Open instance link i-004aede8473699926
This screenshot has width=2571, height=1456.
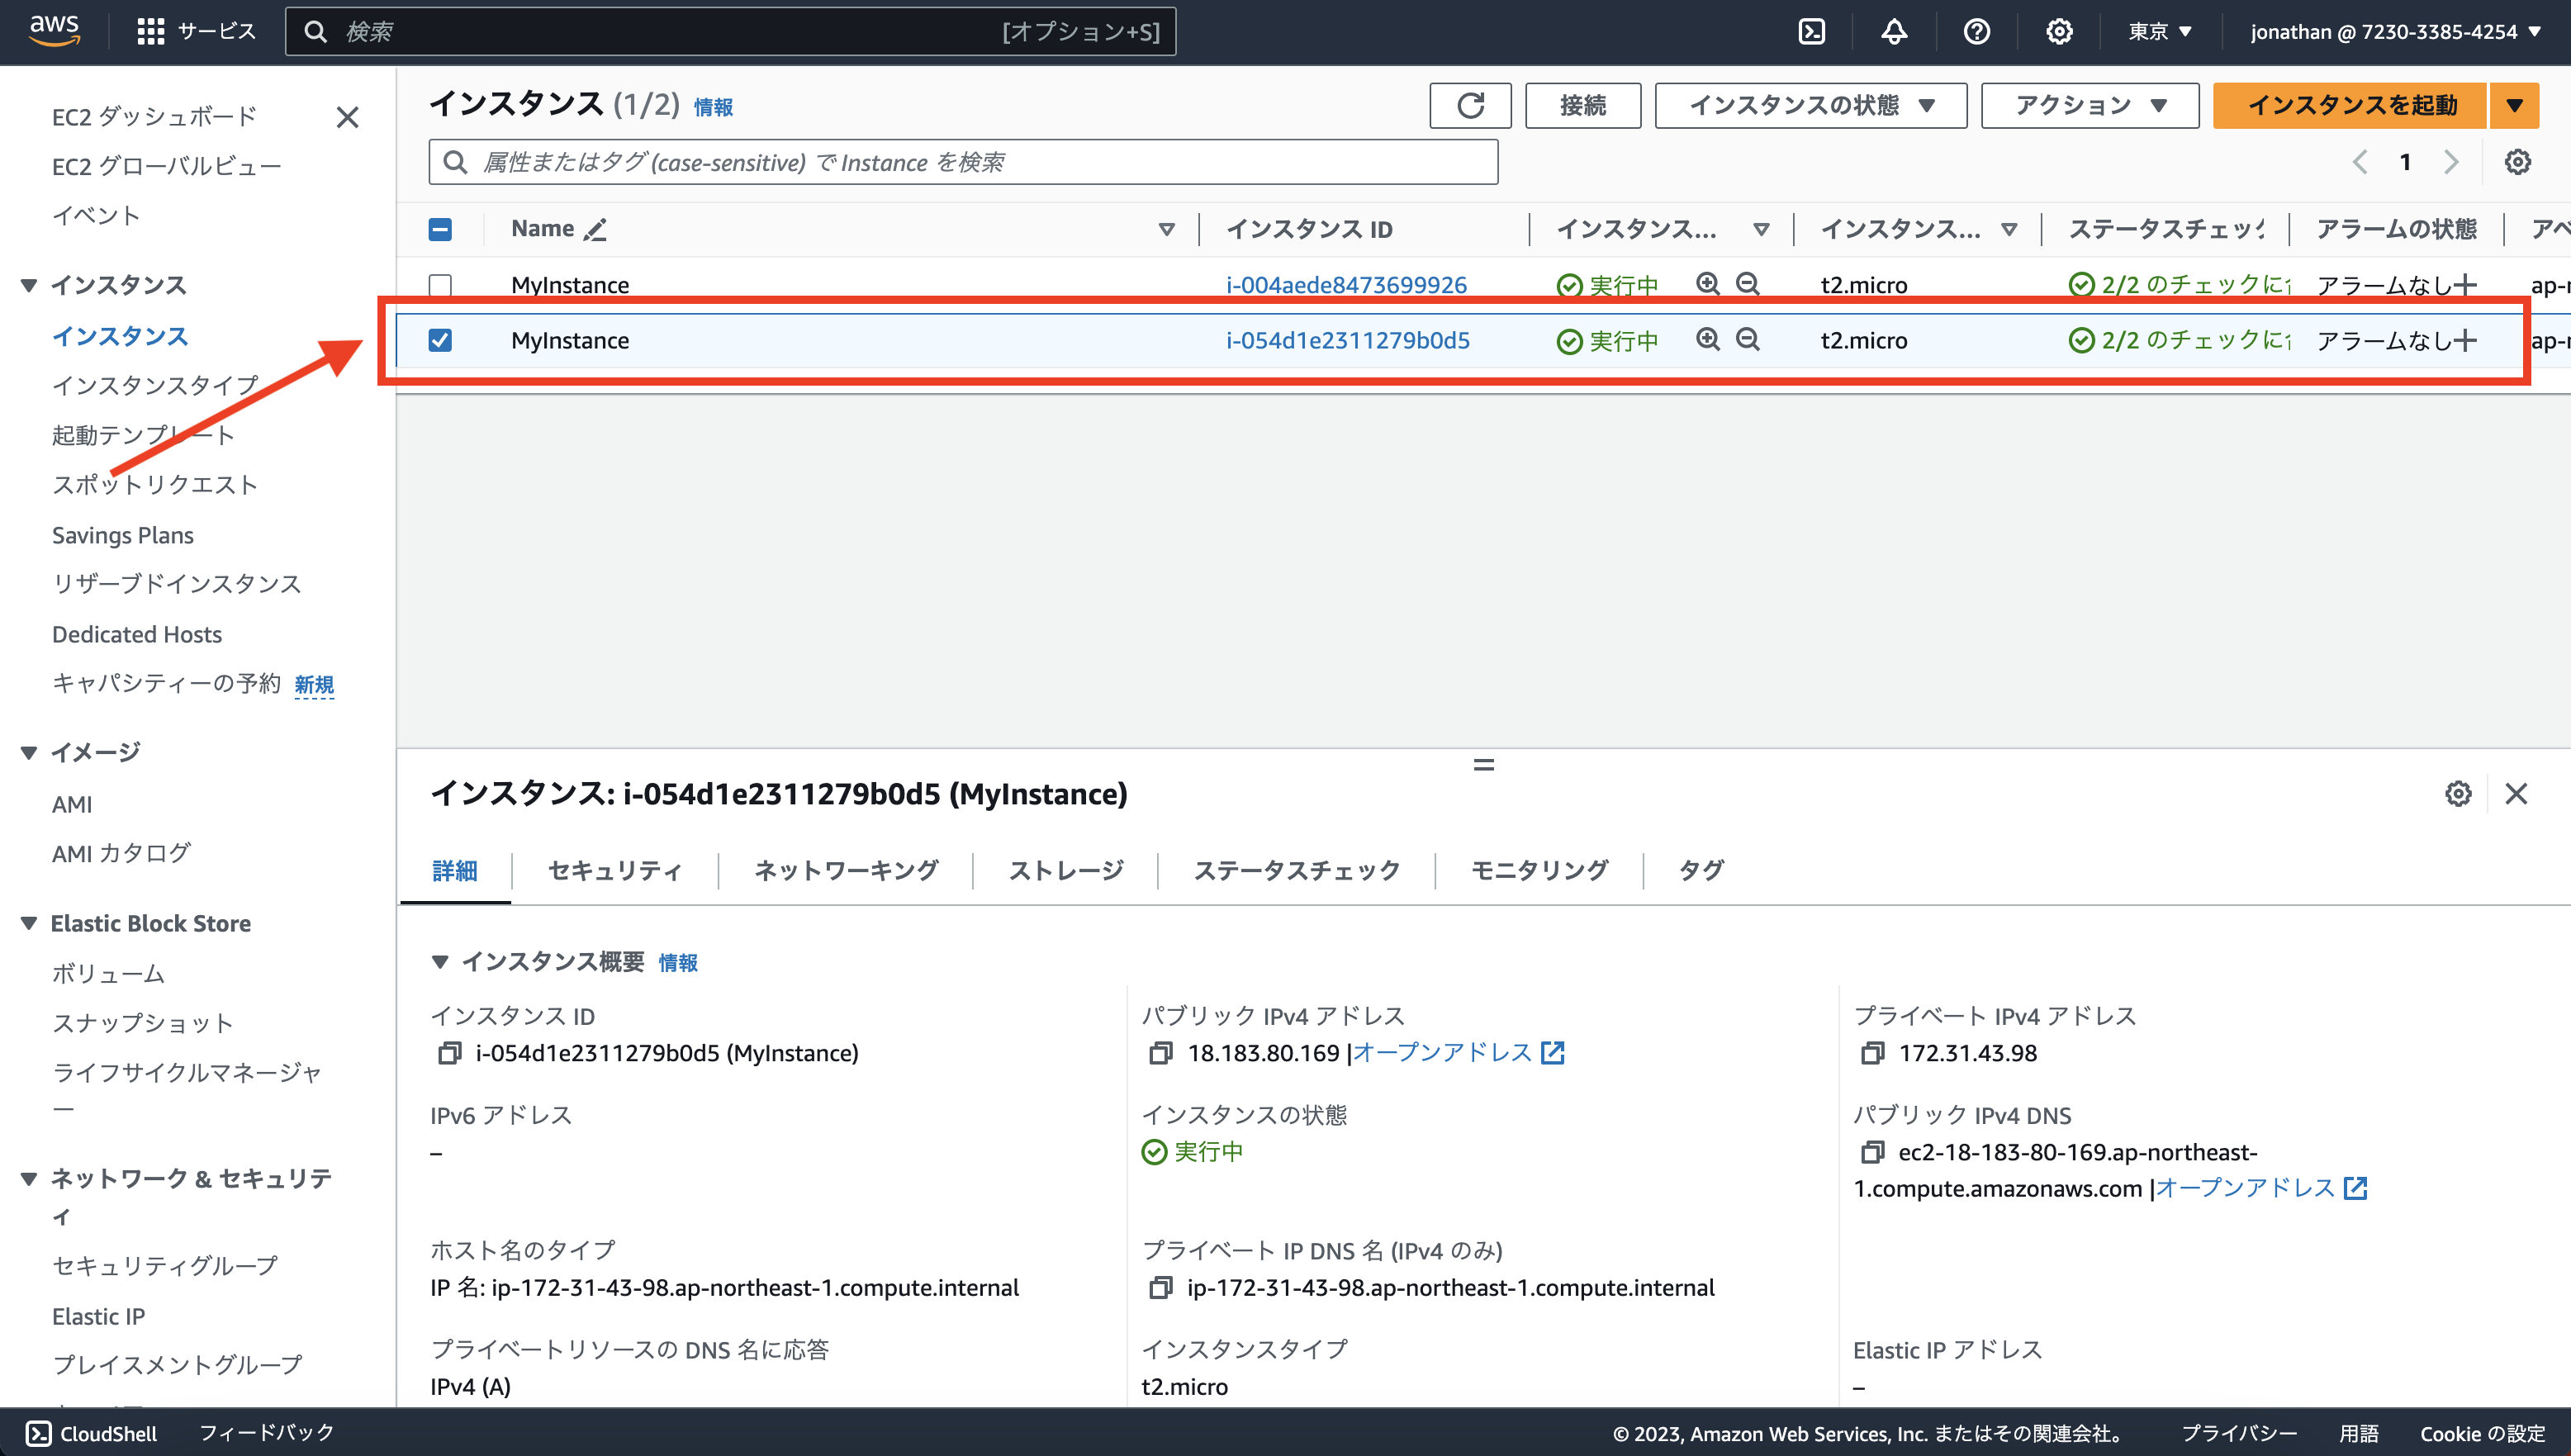coord(1345,285)
